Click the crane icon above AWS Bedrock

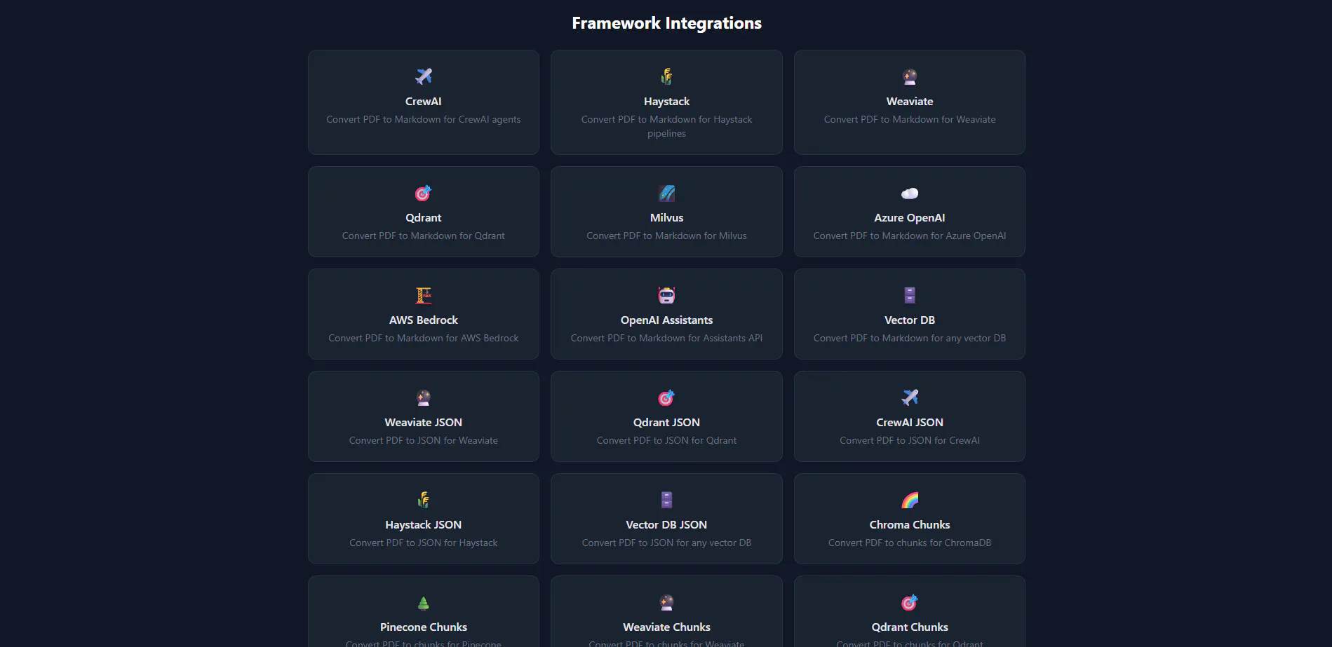click(424, 295)
